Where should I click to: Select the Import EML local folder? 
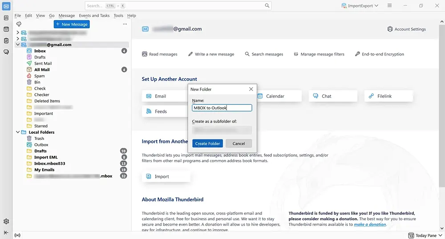(46, 157)
